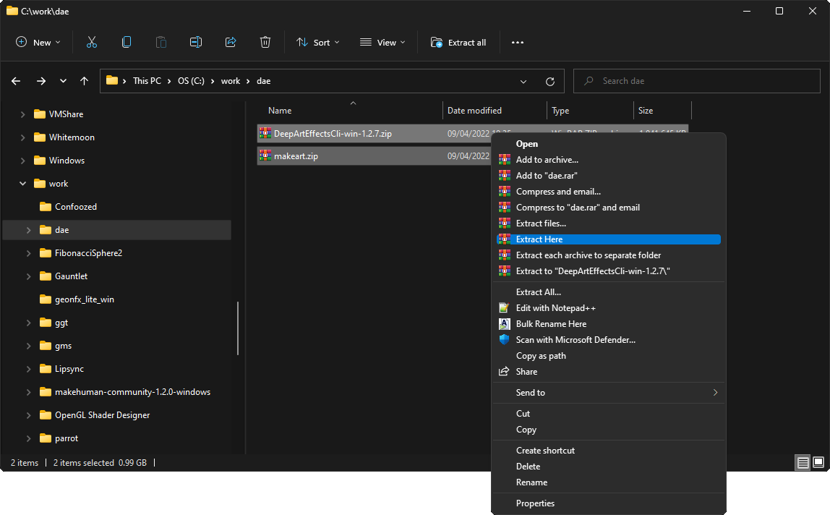Go up one folder level
The image size is (830, 515).
[84, 81]
